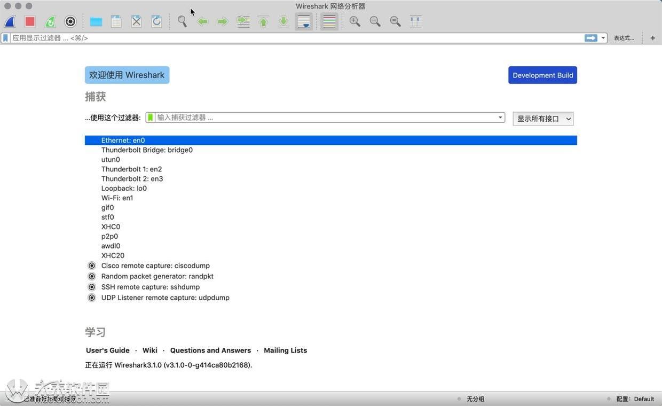The width and height of the screenshot is (662, 406).
Task: Select awdl0 interface
Action: tap(331, 246)
